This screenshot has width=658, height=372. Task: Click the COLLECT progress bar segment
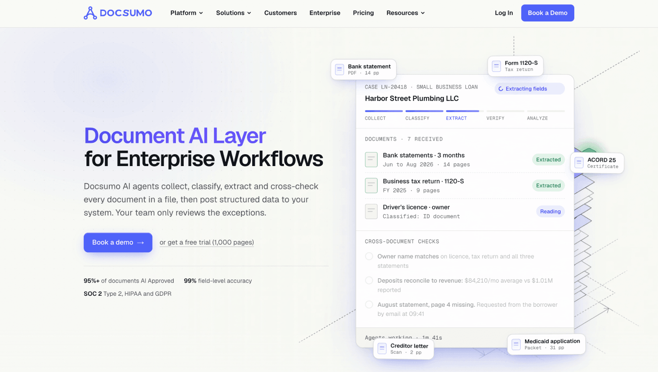coord(384,111)
